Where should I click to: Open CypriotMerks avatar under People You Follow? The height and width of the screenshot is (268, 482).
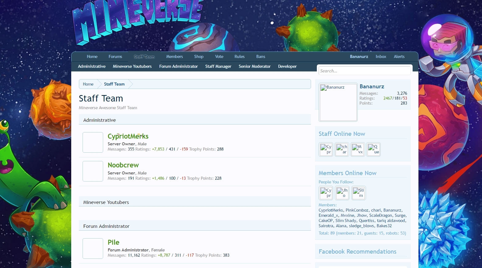[x=326, y=193]
